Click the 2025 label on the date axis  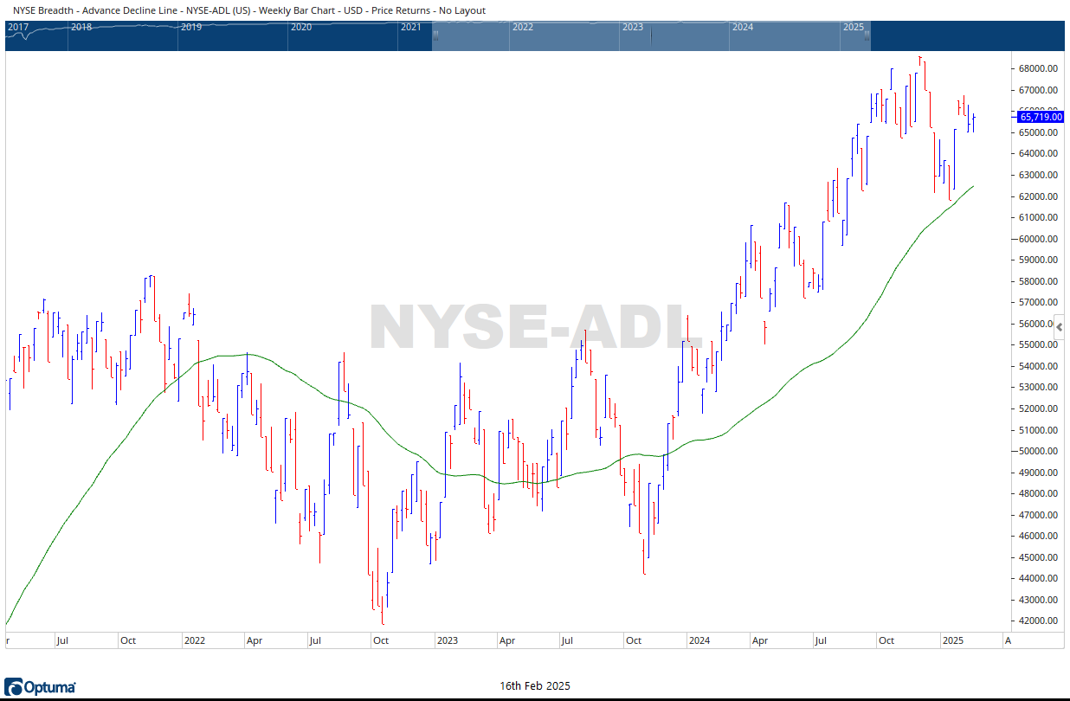952,641
